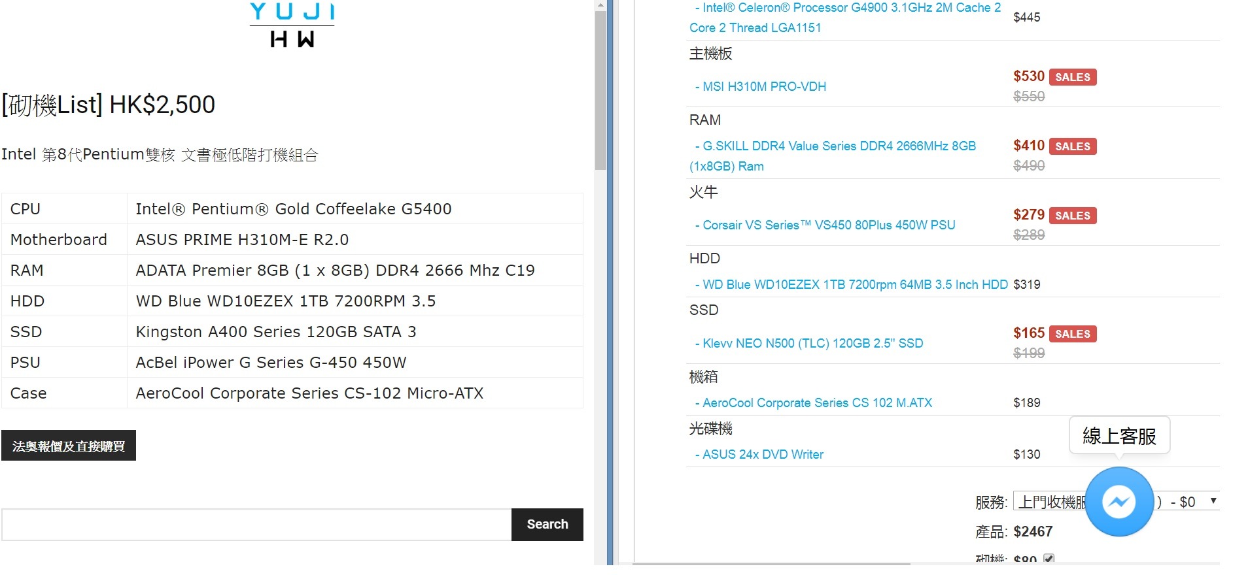Open G.SKILL DDR4 Value Series RAM link

click(833, 156)
